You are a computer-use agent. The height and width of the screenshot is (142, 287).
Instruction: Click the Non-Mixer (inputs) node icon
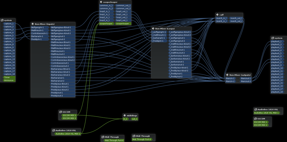coord(33,24)
